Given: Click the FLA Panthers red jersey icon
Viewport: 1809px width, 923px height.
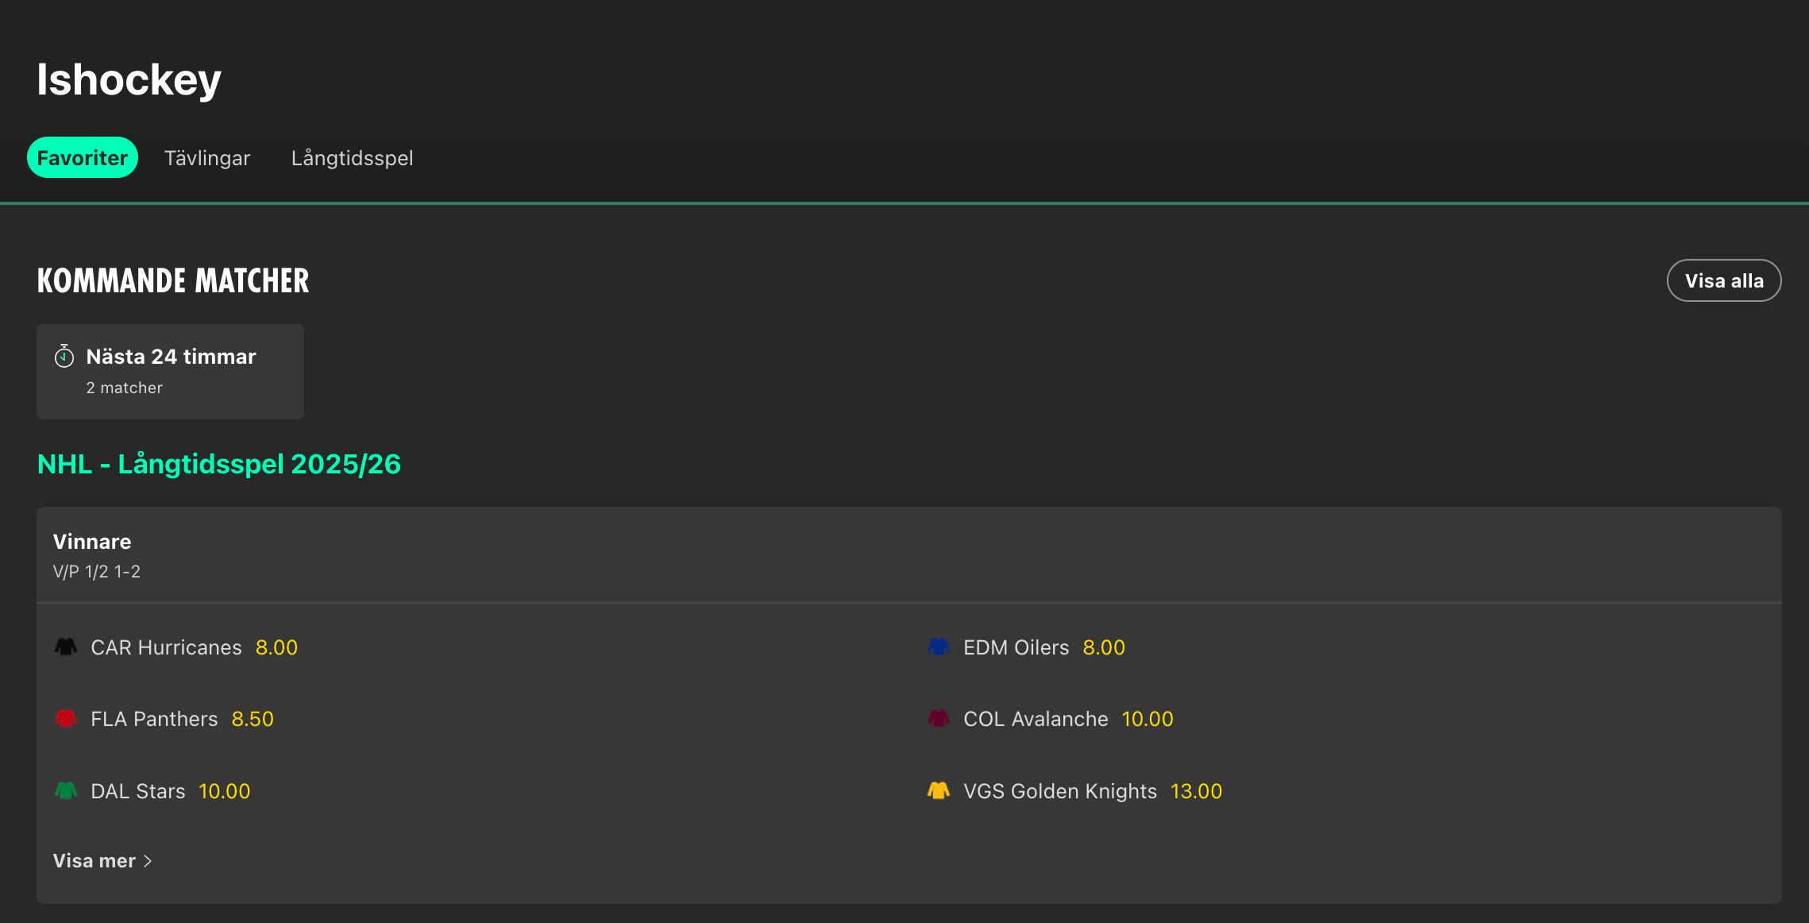Looking at the screenshot, I should pyautogui.click(x=66, y=718).
